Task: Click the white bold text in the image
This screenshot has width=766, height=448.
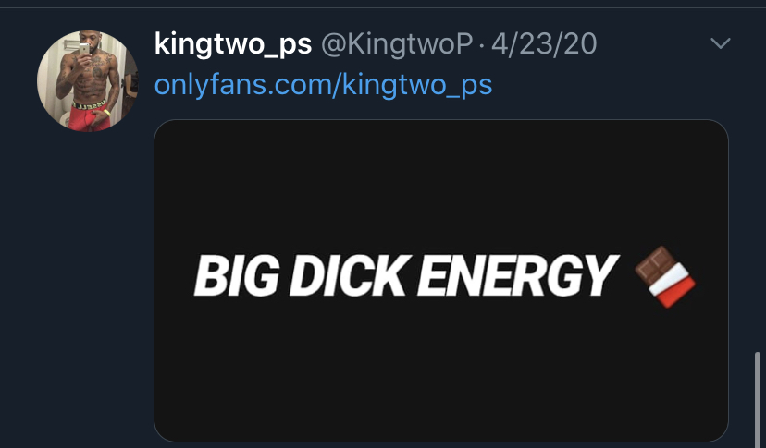Action: [x=406, y=276]
